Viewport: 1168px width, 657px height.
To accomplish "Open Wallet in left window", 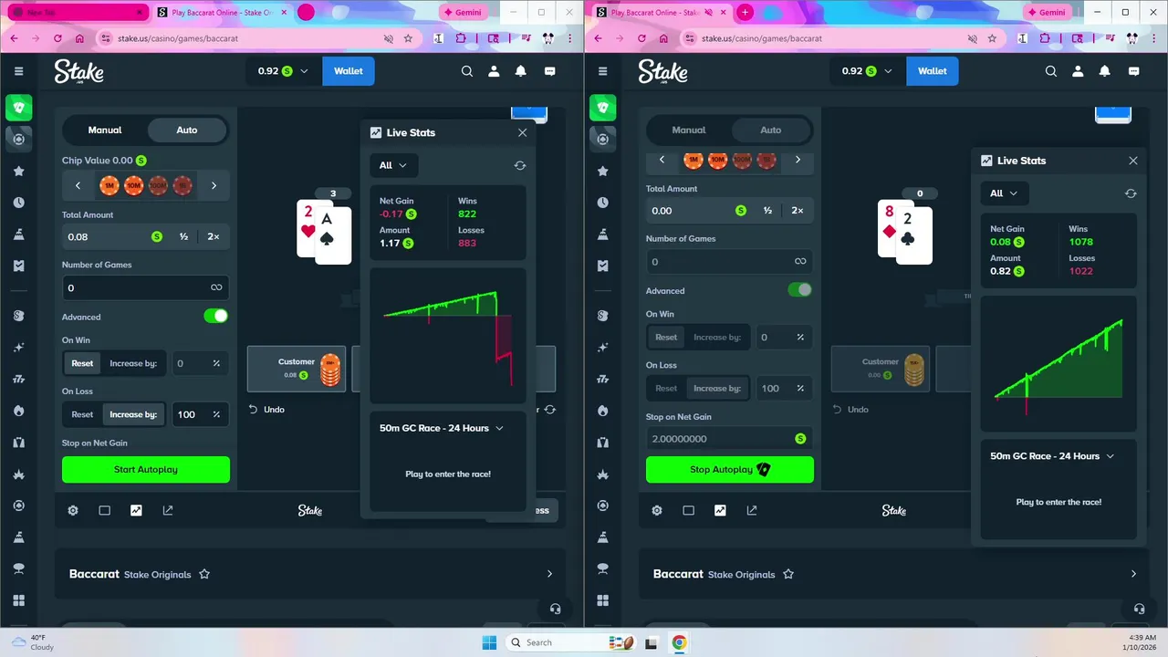I will coord(349,71).
